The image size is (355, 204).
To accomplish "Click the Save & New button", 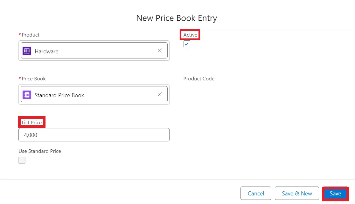I will point(297,193).
